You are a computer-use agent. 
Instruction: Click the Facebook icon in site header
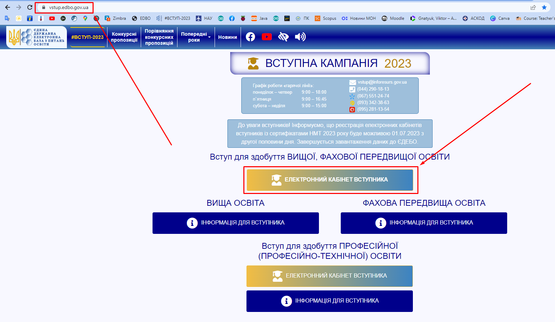click(x=250, y=37)
